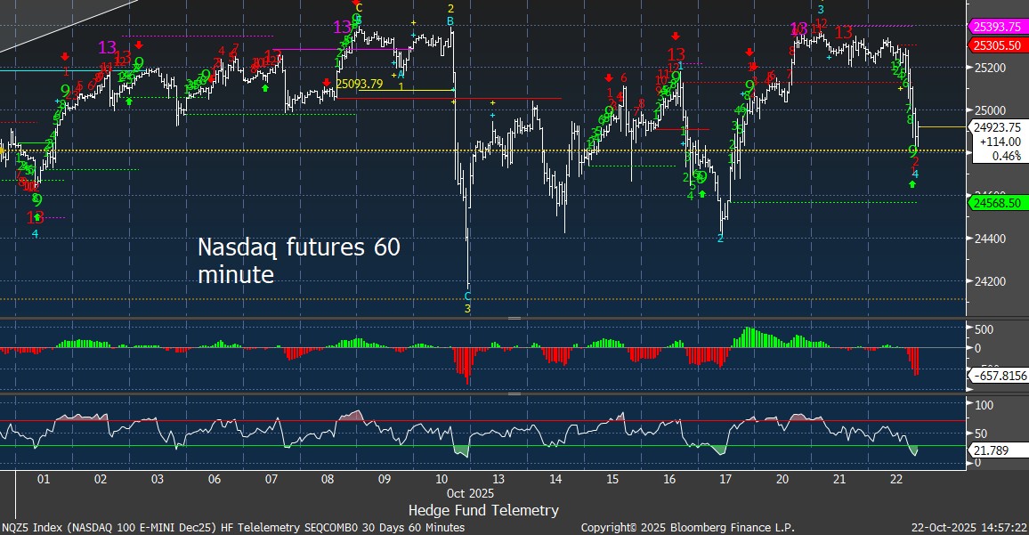
Task: Grab the divider handle above oscillator panel
Action: 514,393
